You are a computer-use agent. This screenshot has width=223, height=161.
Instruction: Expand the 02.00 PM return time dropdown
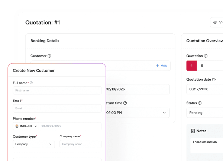pyautogui.click(x=138, y=113)
